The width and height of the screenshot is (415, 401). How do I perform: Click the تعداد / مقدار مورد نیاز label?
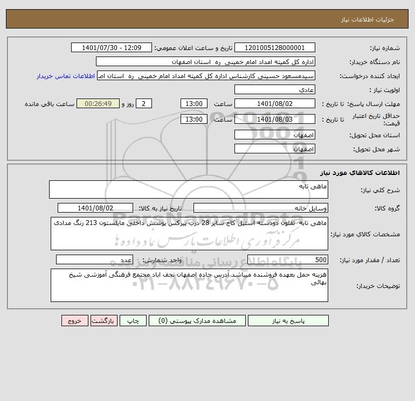click(370, 260)
